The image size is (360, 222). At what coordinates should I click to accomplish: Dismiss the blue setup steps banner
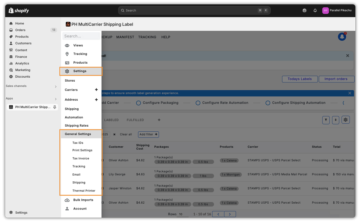point(350,93)
